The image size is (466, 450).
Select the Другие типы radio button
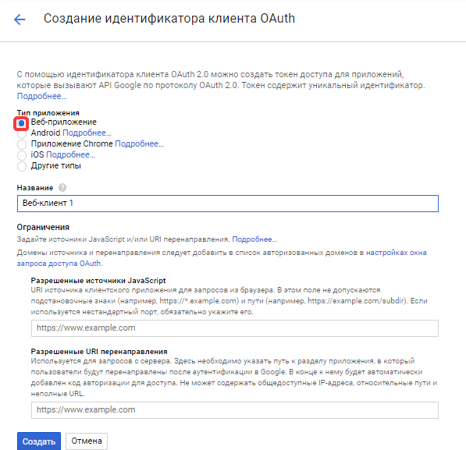[21, 166]
